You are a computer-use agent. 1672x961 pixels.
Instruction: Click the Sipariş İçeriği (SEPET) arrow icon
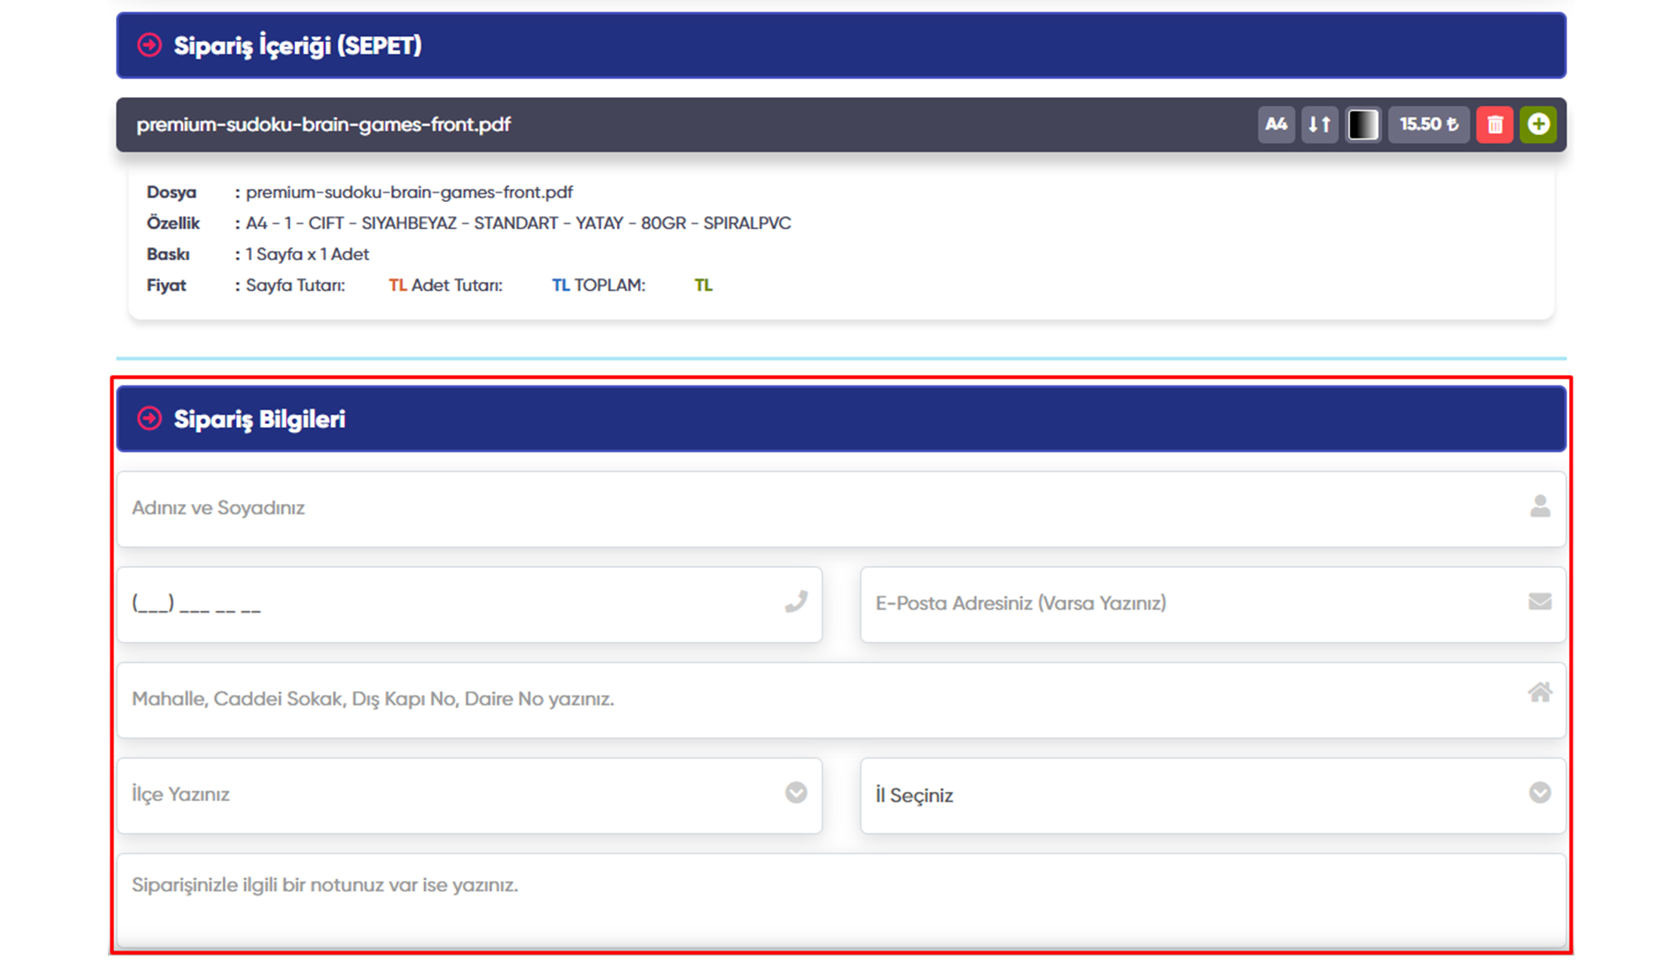click(x=149, y=45)
